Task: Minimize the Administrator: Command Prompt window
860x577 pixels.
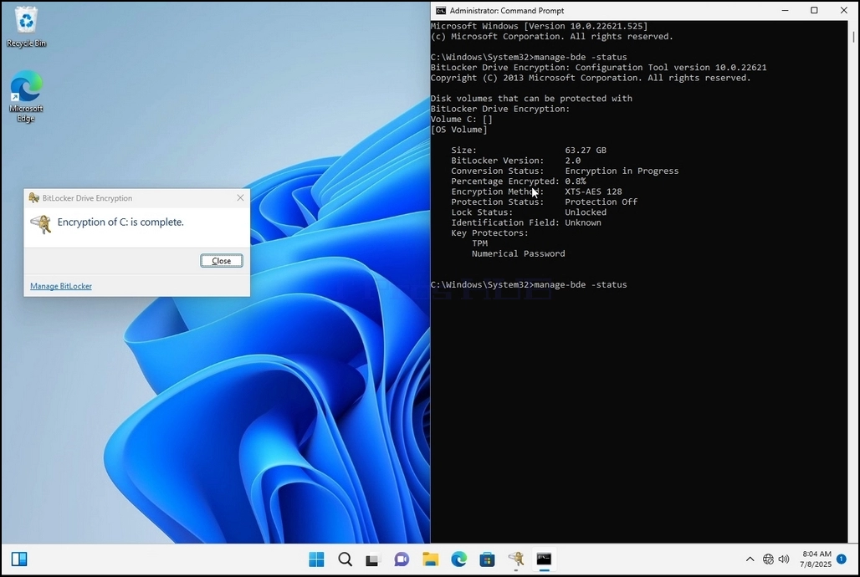Action: click(x=785, y=10)
